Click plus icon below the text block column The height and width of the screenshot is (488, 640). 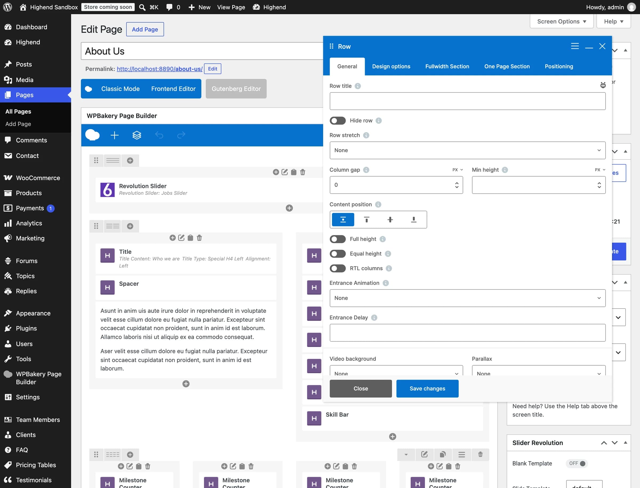(x=186, y=384)
